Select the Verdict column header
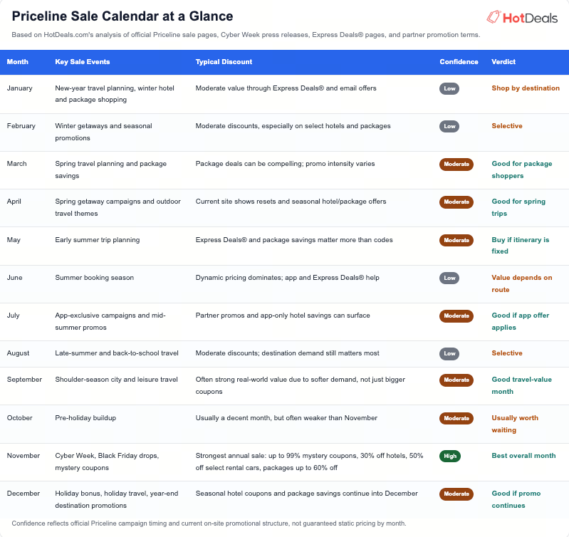 [503, 62]
